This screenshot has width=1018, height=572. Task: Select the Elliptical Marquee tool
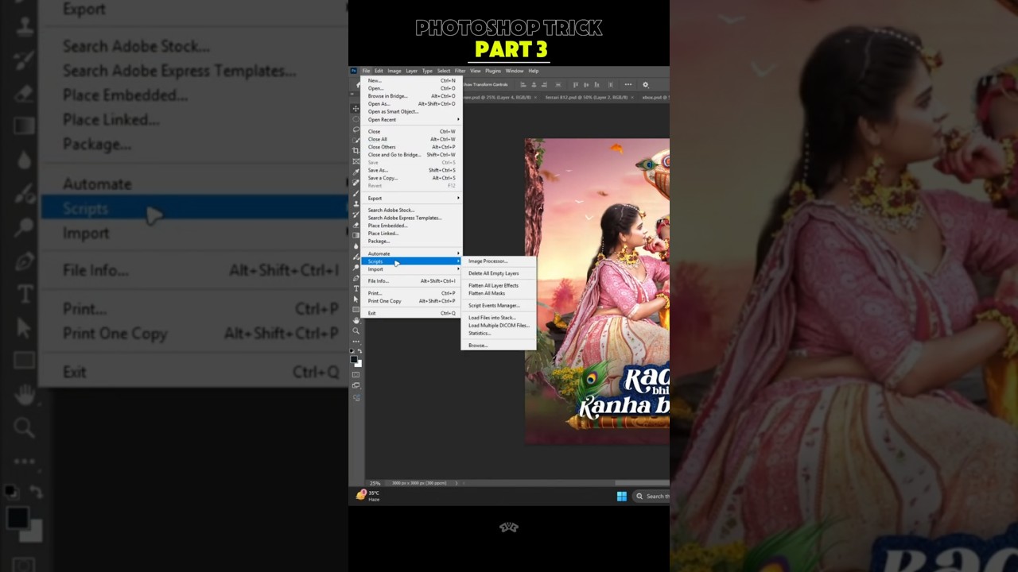coord(356,119)
